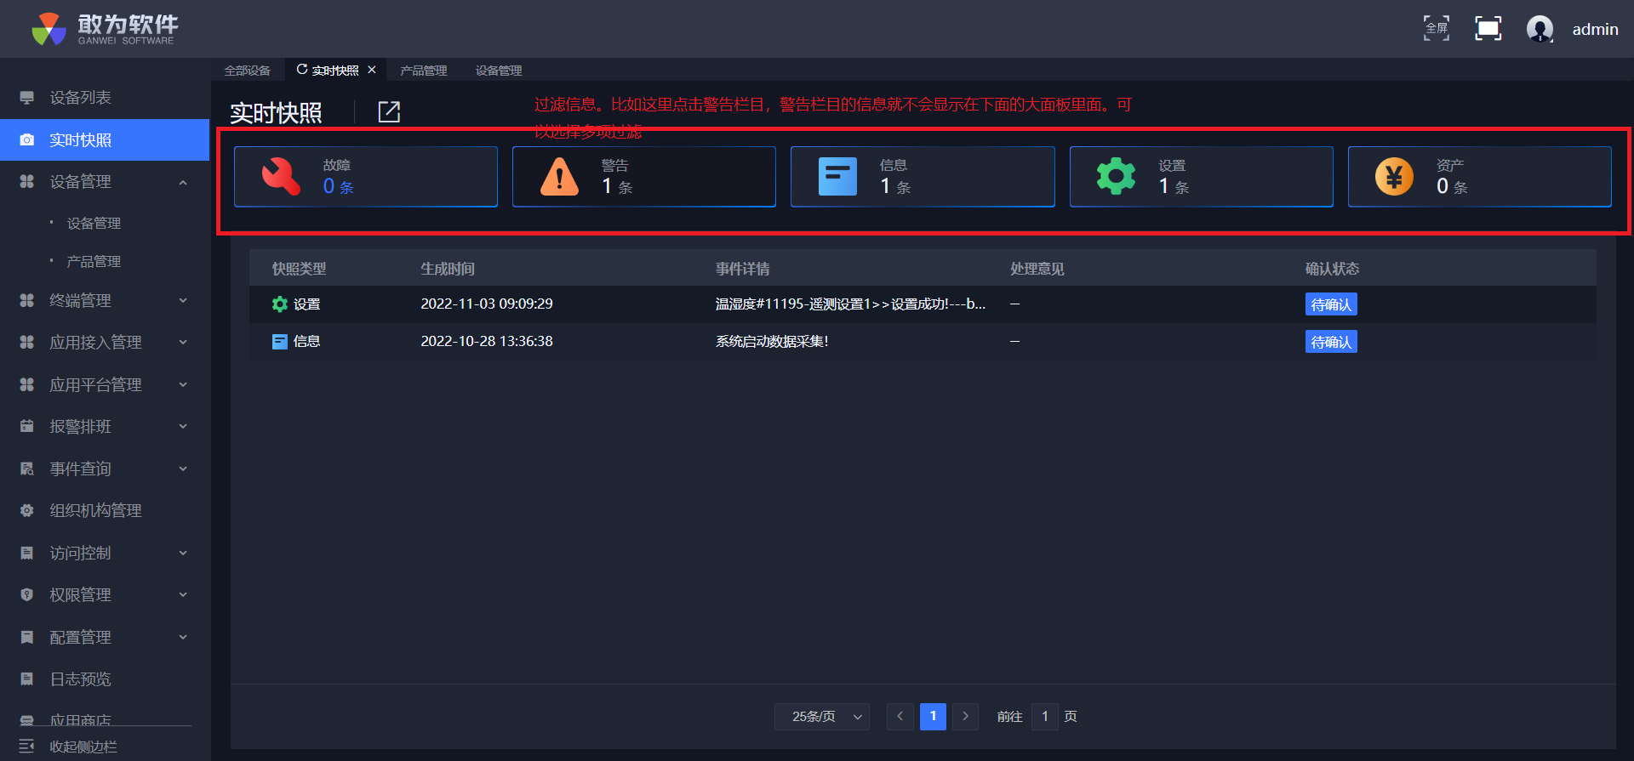Go to the previous page
1634x761 pixels.
900,717
